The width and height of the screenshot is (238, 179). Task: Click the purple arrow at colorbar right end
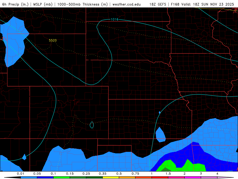[x=226, y=178]
